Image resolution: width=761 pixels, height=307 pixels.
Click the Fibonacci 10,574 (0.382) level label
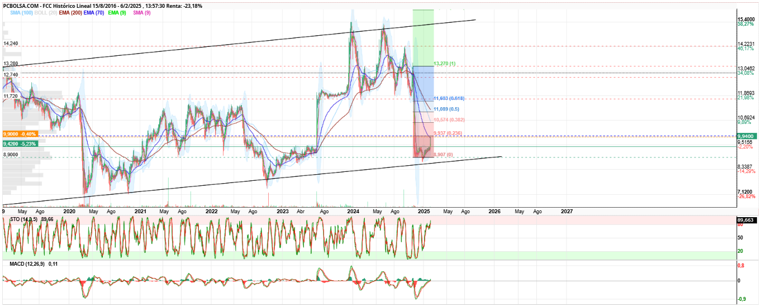click(449, 119)
